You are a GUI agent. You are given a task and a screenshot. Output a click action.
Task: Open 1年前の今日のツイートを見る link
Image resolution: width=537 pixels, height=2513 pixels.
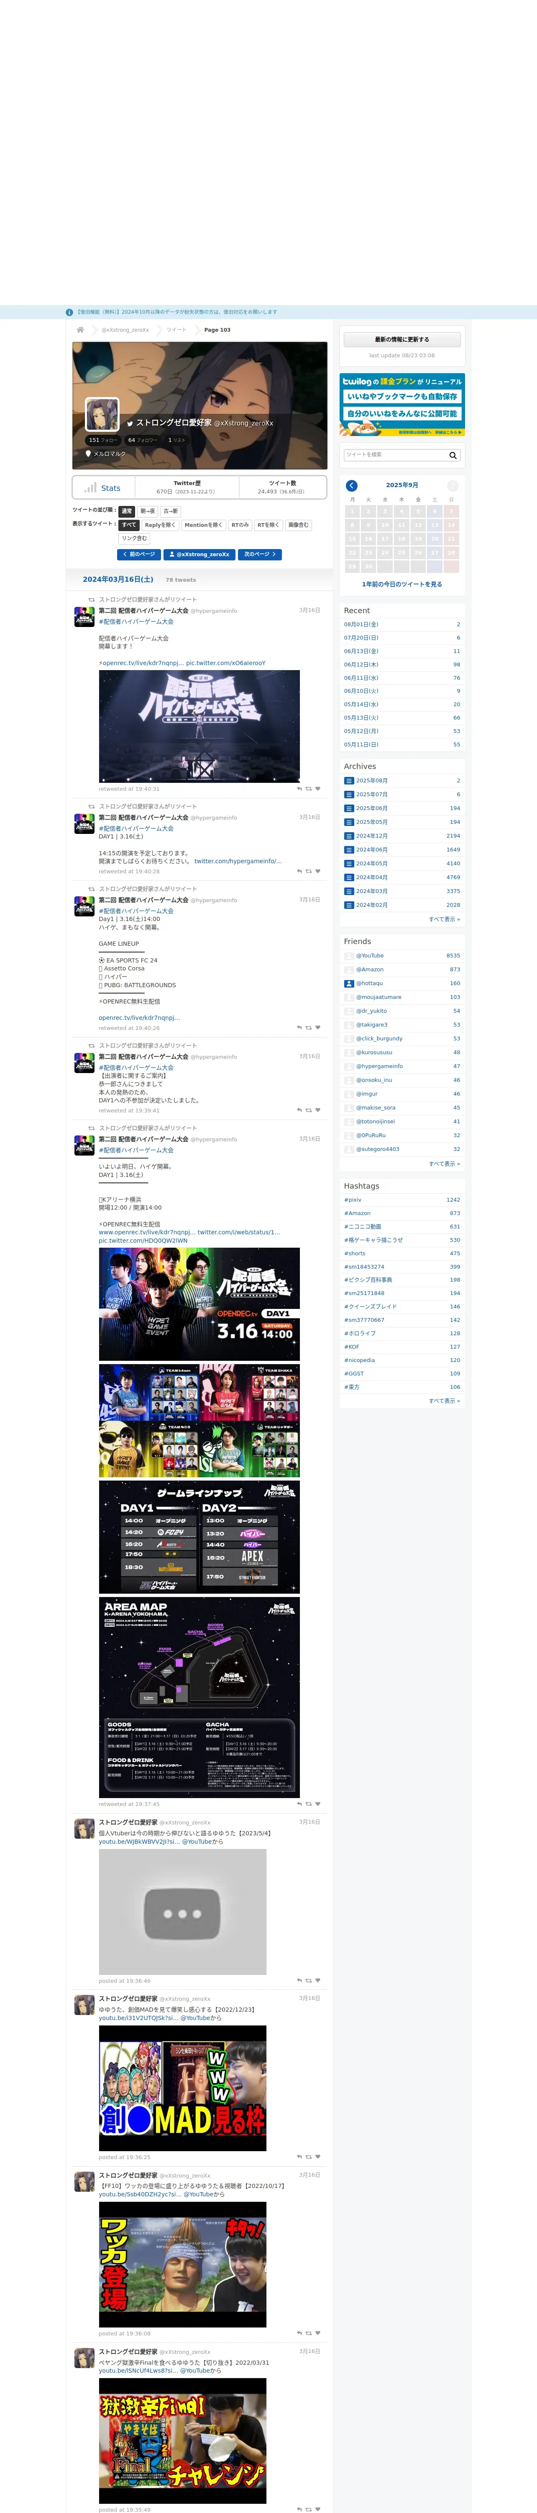401,584
